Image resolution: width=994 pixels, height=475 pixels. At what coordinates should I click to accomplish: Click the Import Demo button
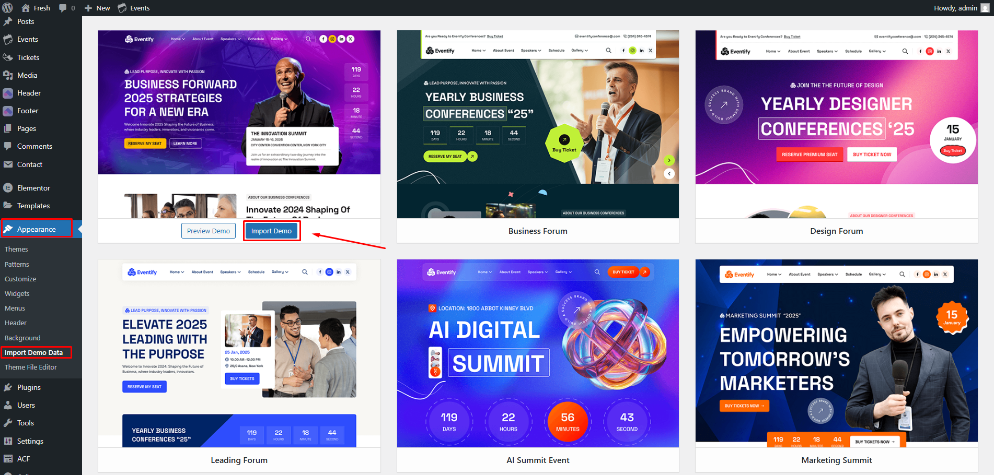tap(271, 231)
